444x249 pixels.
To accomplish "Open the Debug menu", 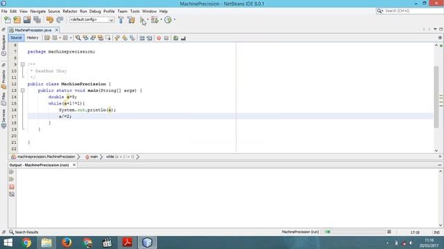I will [95, 11].
